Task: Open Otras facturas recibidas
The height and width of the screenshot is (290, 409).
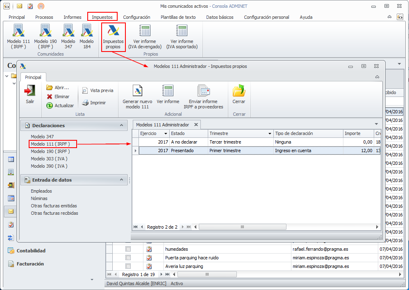Action: (x=54, y=213)
